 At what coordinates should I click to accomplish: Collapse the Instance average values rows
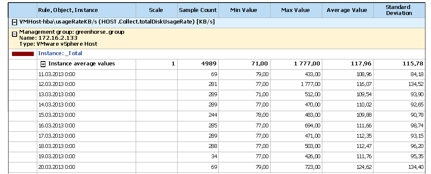[x=43, y=64]
